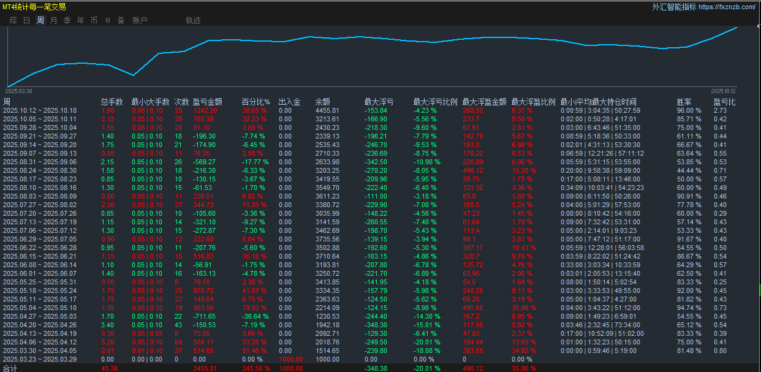Image resolution: width=761 pixels, height=372 pixels.
Task: Click balance value 4455.81
Action: coord(327,110)
